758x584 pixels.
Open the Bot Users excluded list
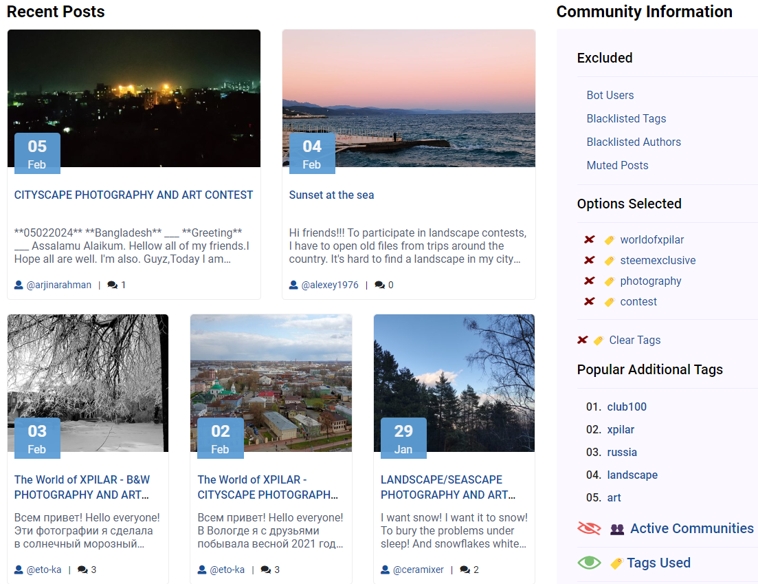coord(610,95)
